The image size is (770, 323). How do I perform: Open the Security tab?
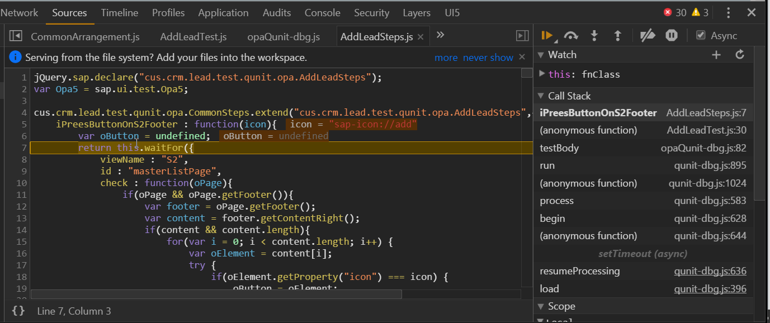[371, 12]
